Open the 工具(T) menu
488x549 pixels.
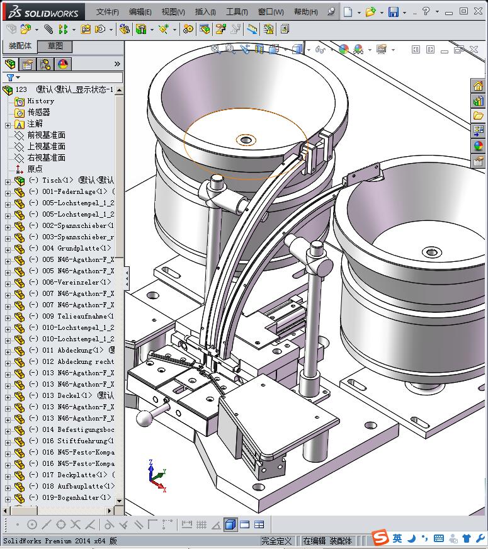tap(237, 12)
